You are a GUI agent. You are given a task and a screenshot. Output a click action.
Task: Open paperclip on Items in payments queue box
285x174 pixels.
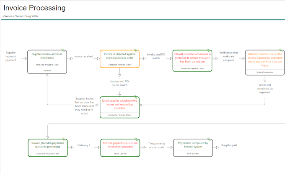pyautogui.click(x=136, y=140)
